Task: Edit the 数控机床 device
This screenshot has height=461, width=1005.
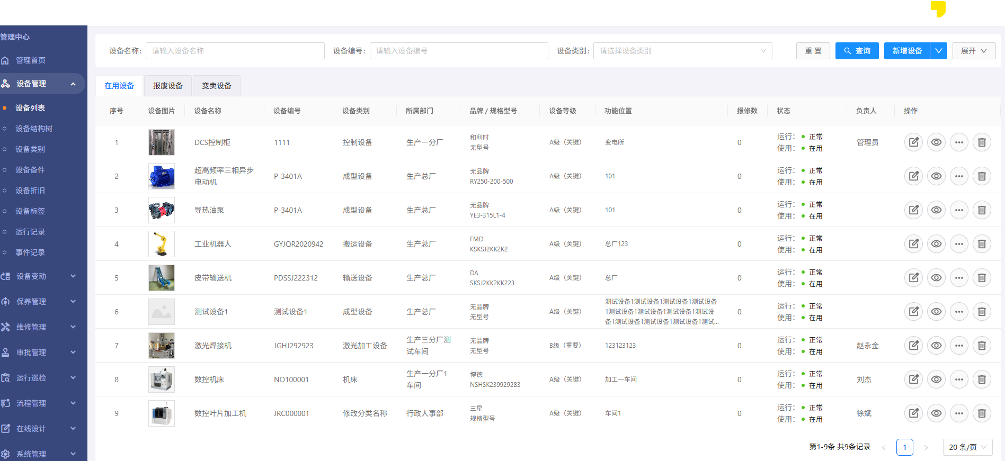Action: pos(914,379)
